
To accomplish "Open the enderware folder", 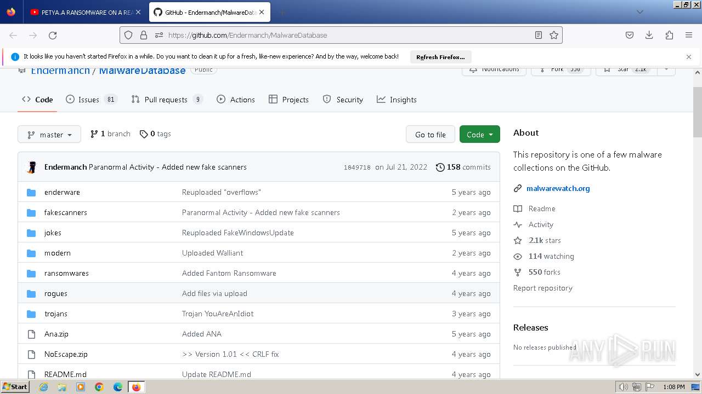I will (62, 193).
